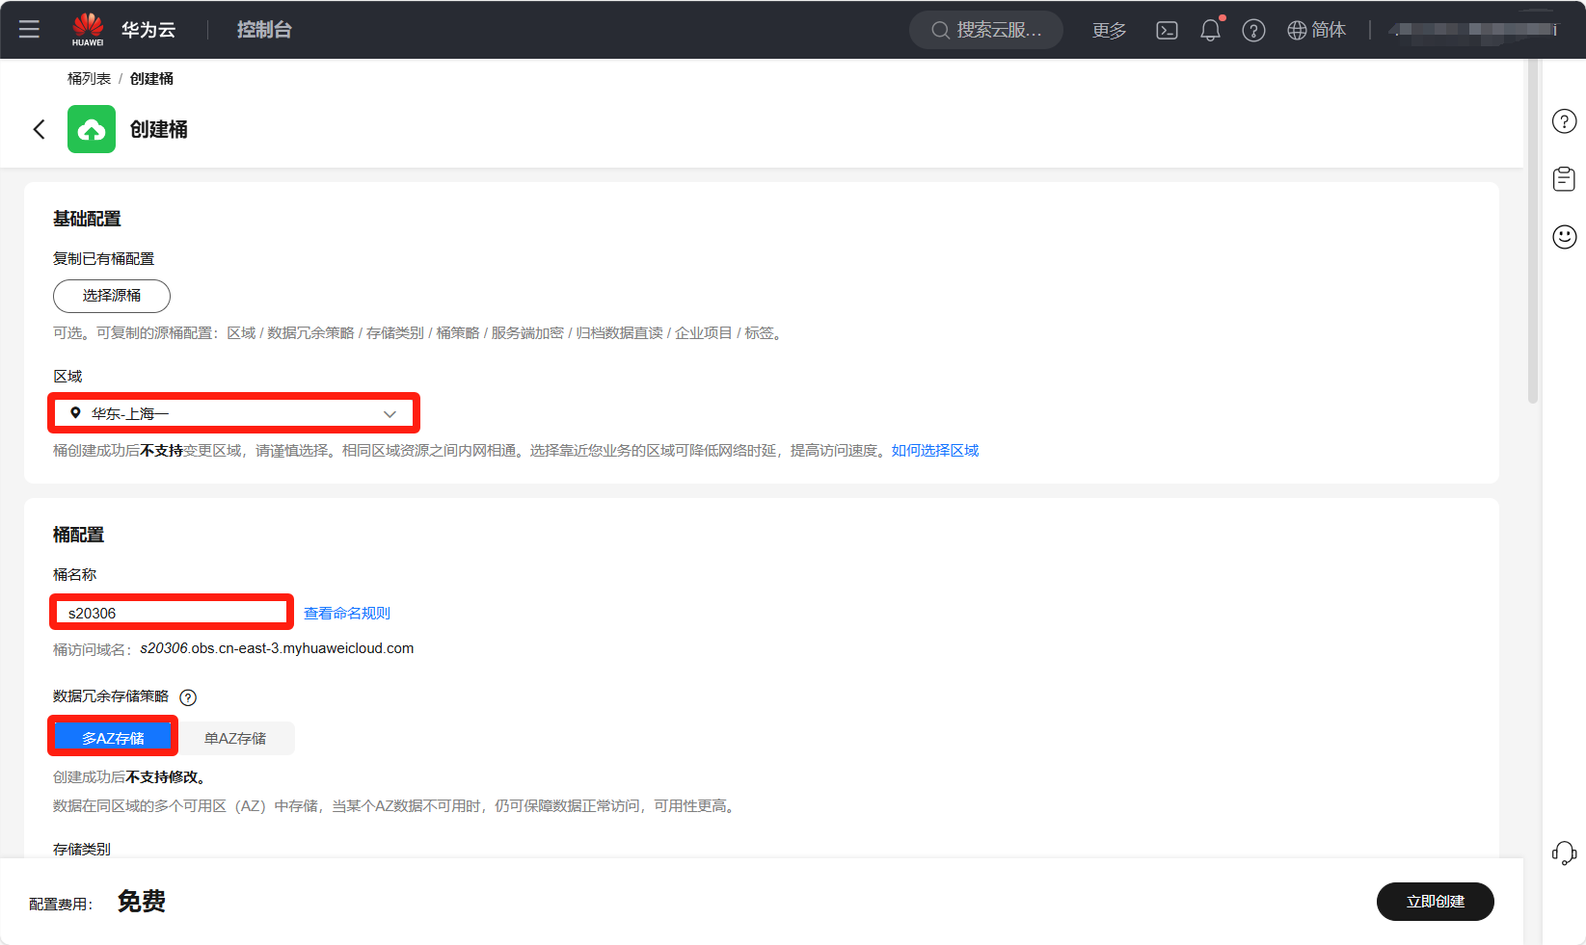Image resolution: width=1586 pixels, height=945 pixels.
Task: Select 单AZ存储 storage option
Action: point(235,738)
